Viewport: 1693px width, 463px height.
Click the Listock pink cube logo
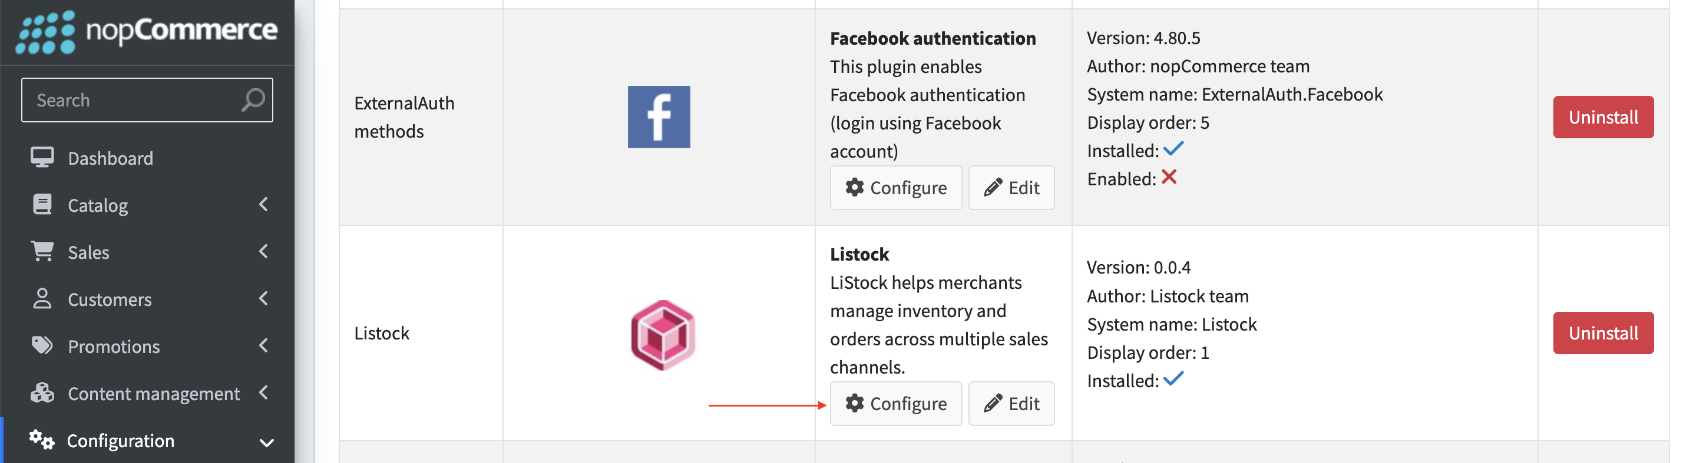coord(663,335)
